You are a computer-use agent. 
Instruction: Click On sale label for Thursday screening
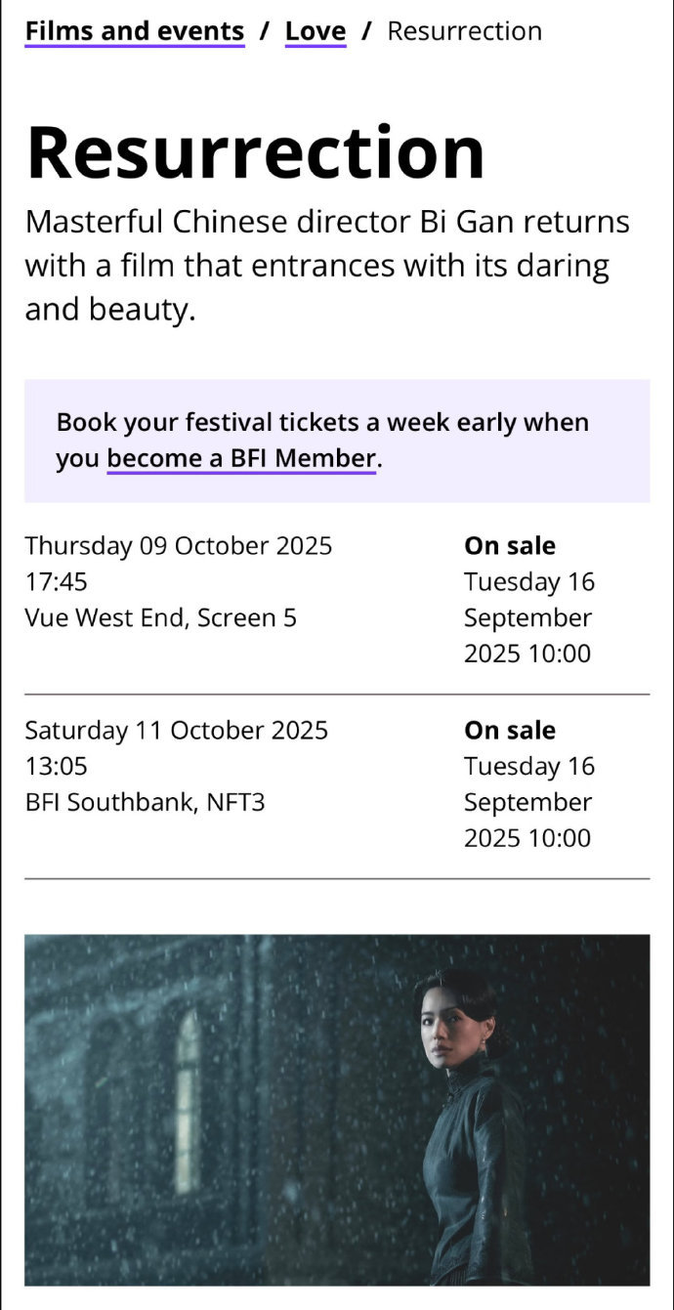click(510, 545)
